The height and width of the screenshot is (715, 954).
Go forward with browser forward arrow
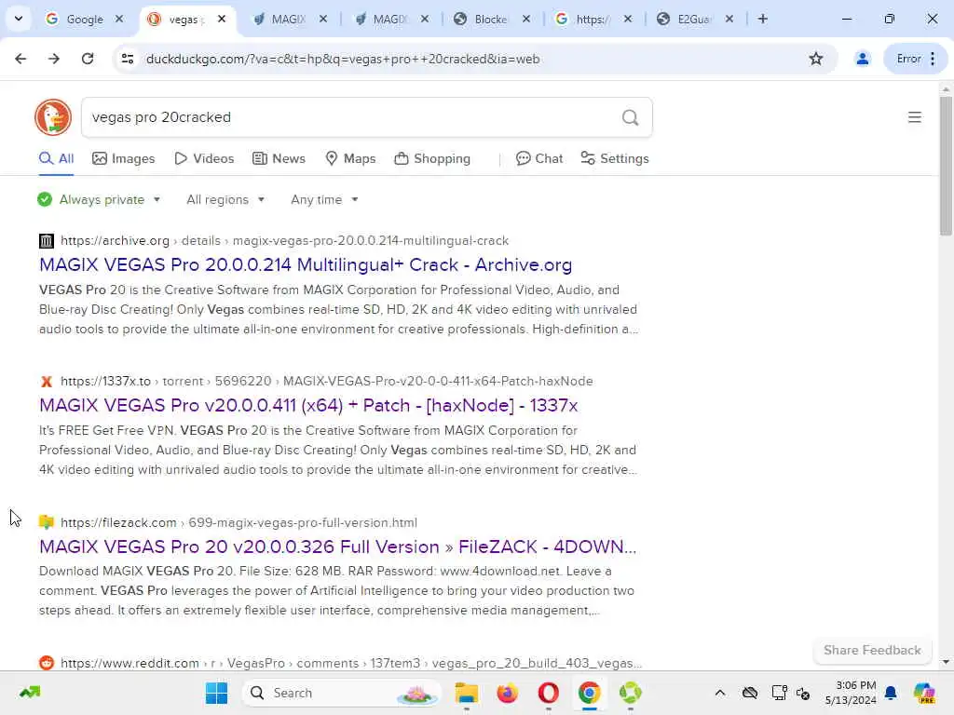[54, 59]
